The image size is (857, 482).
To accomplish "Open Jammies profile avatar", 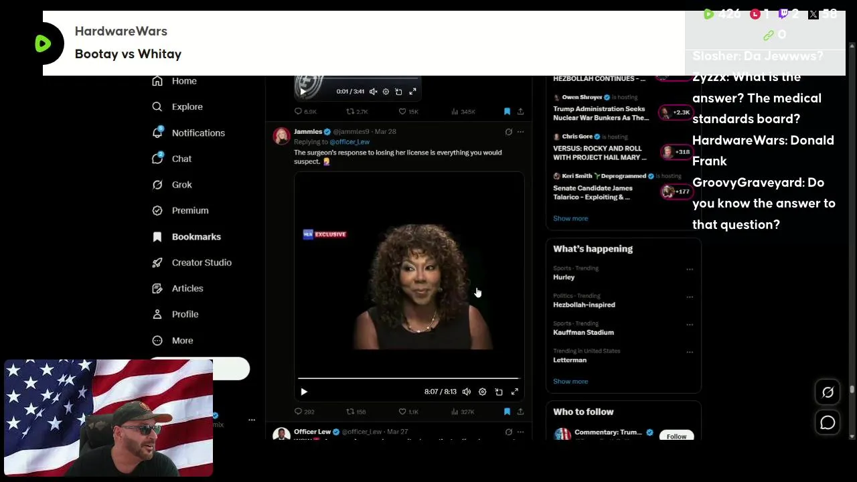I will [282, 136].
